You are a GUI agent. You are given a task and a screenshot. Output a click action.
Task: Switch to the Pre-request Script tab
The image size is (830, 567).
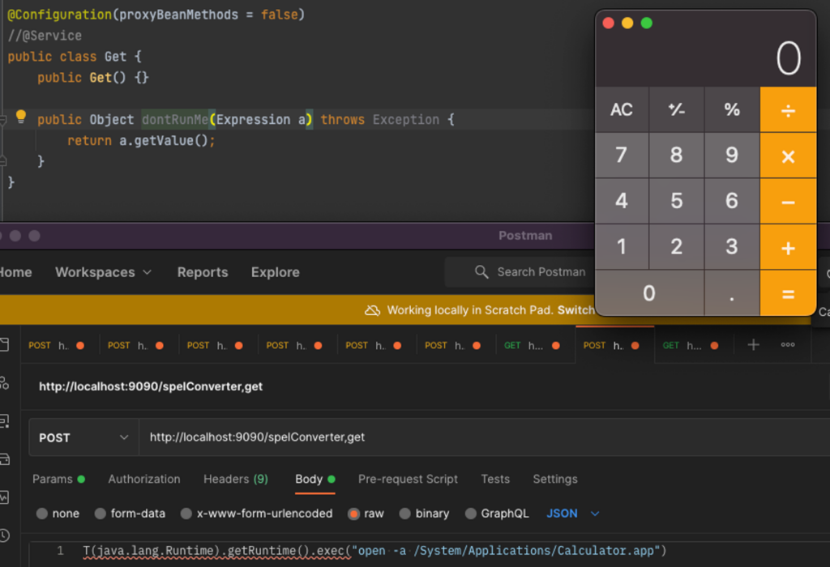tap(408, 480)
